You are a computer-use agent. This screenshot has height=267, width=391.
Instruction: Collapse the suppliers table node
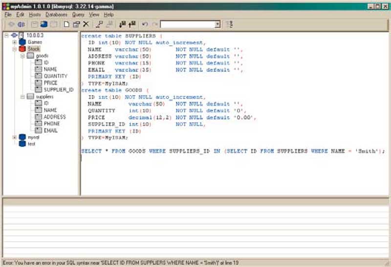pyautogui.click(x=22, y=97)
